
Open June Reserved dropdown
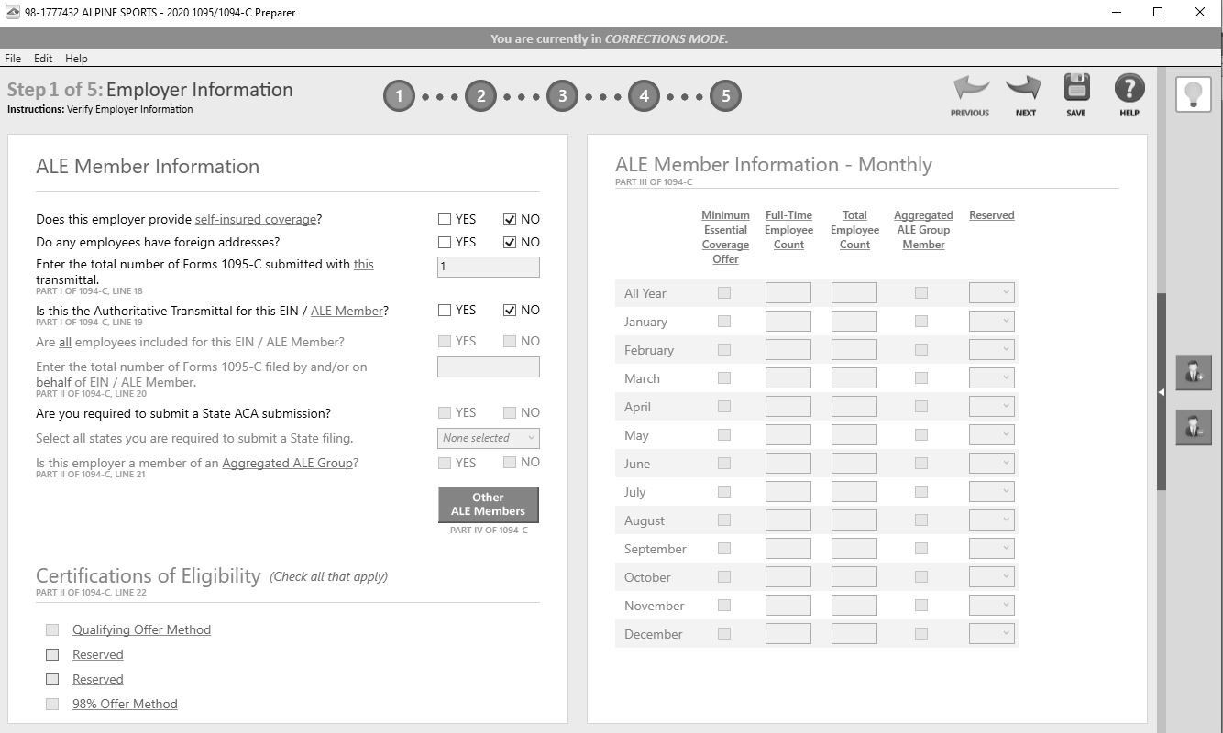click(992, 463)
